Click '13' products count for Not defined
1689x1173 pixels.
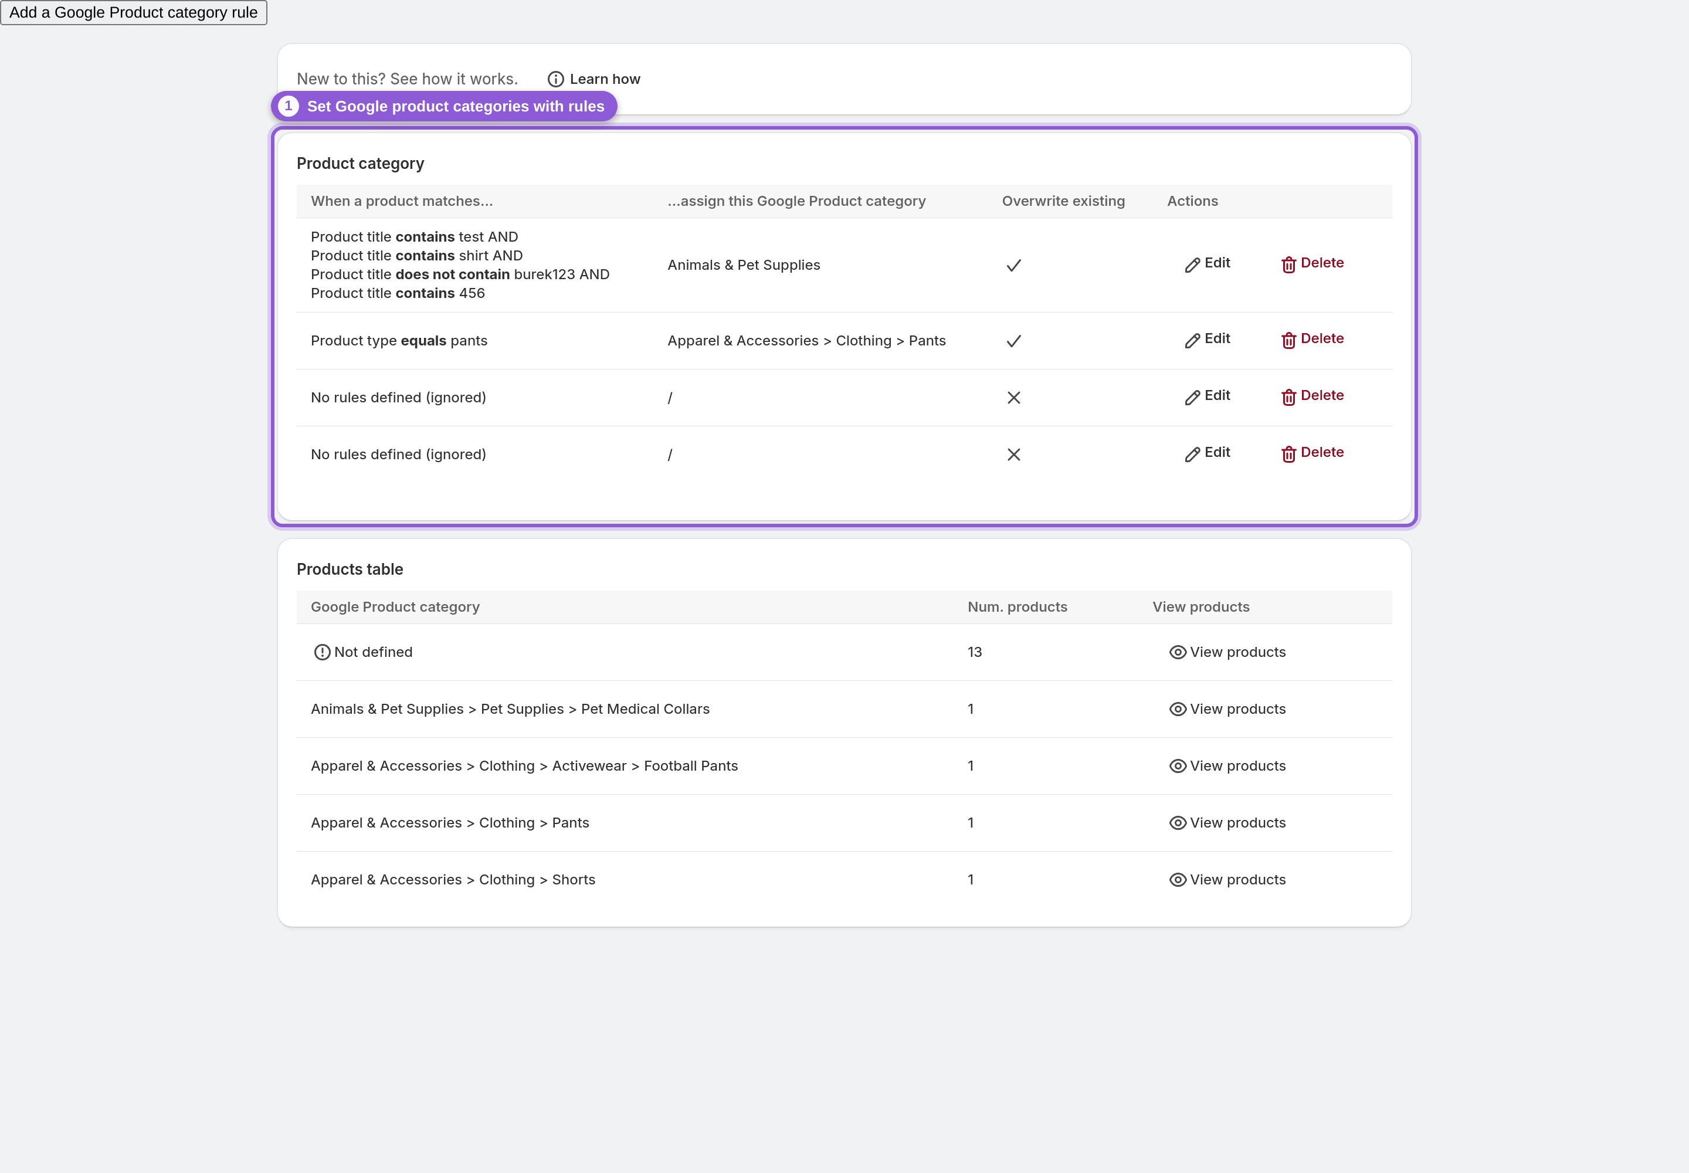pos(975,652)
